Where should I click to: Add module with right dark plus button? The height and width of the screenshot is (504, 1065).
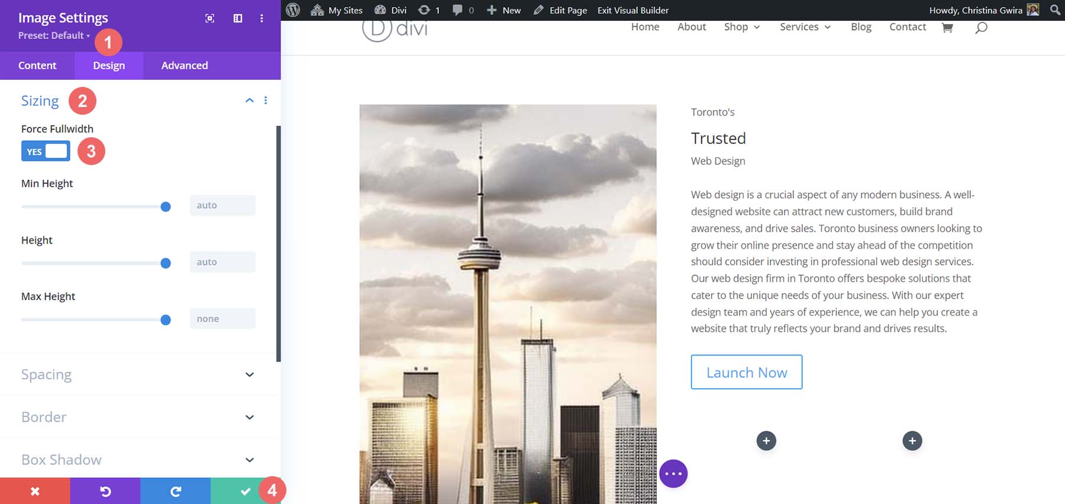tap(912, 441)
